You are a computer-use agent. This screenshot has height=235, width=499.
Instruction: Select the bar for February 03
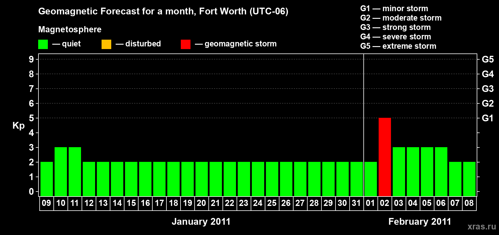point(399,172)
